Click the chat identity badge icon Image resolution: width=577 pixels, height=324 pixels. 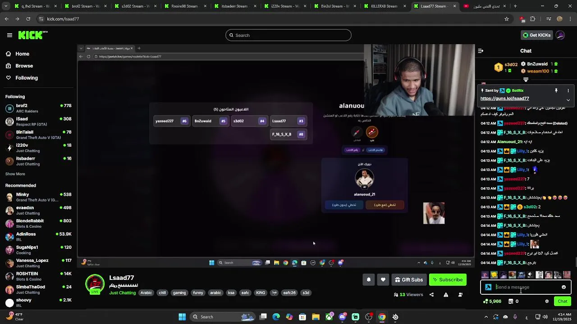pyautogui.click(x=488, y=287)
